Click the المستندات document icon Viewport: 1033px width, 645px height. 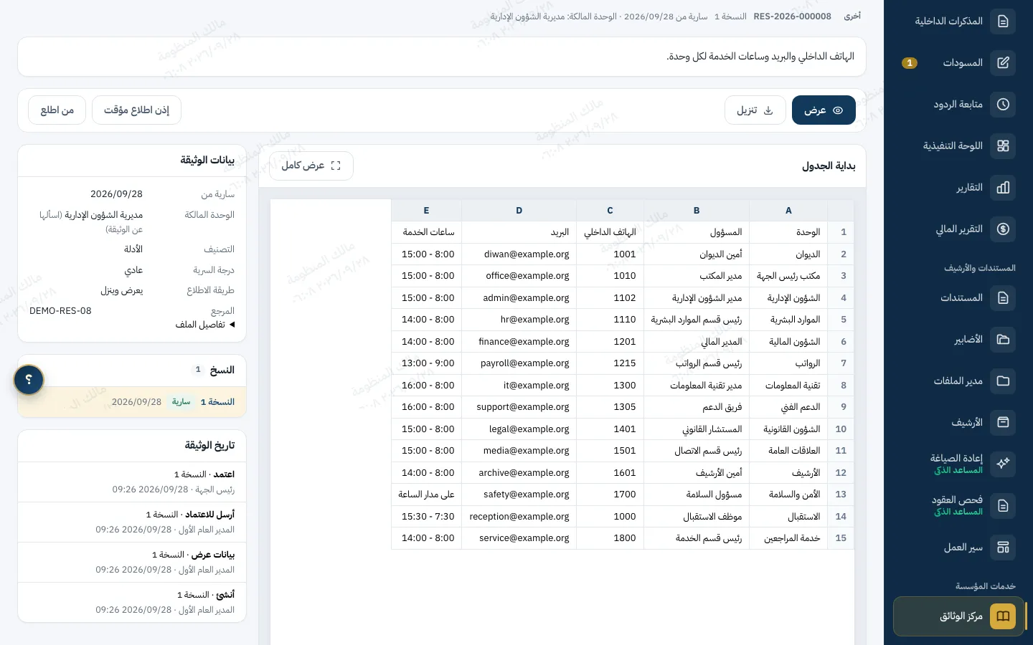pyautogui.click(x=1003, y=298)
